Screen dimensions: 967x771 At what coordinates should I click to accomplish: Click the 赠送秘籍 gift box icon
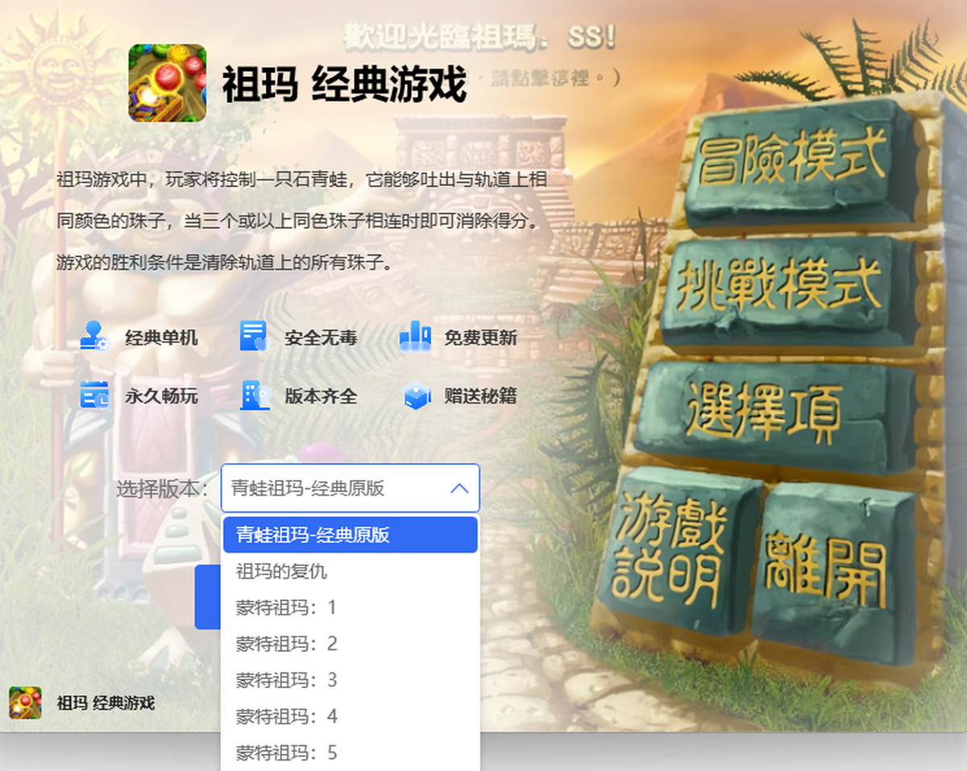416,395
